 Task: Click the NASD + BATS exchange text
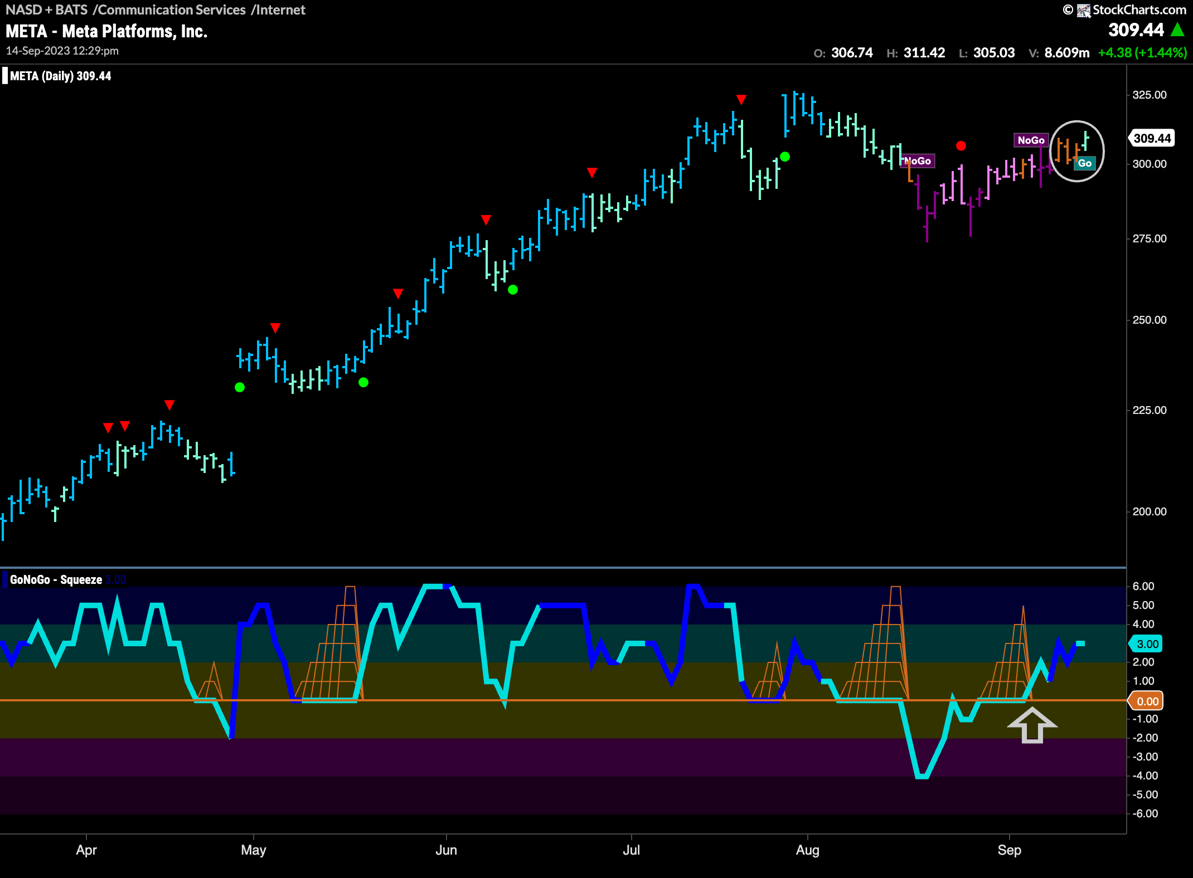coord(47,10)
